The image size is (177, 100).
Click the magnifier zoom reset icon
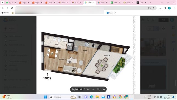(99, 89)
